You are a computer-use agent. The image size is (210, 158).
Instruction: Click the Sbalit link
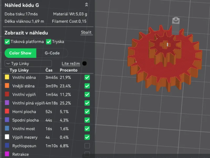click(86, 32)
